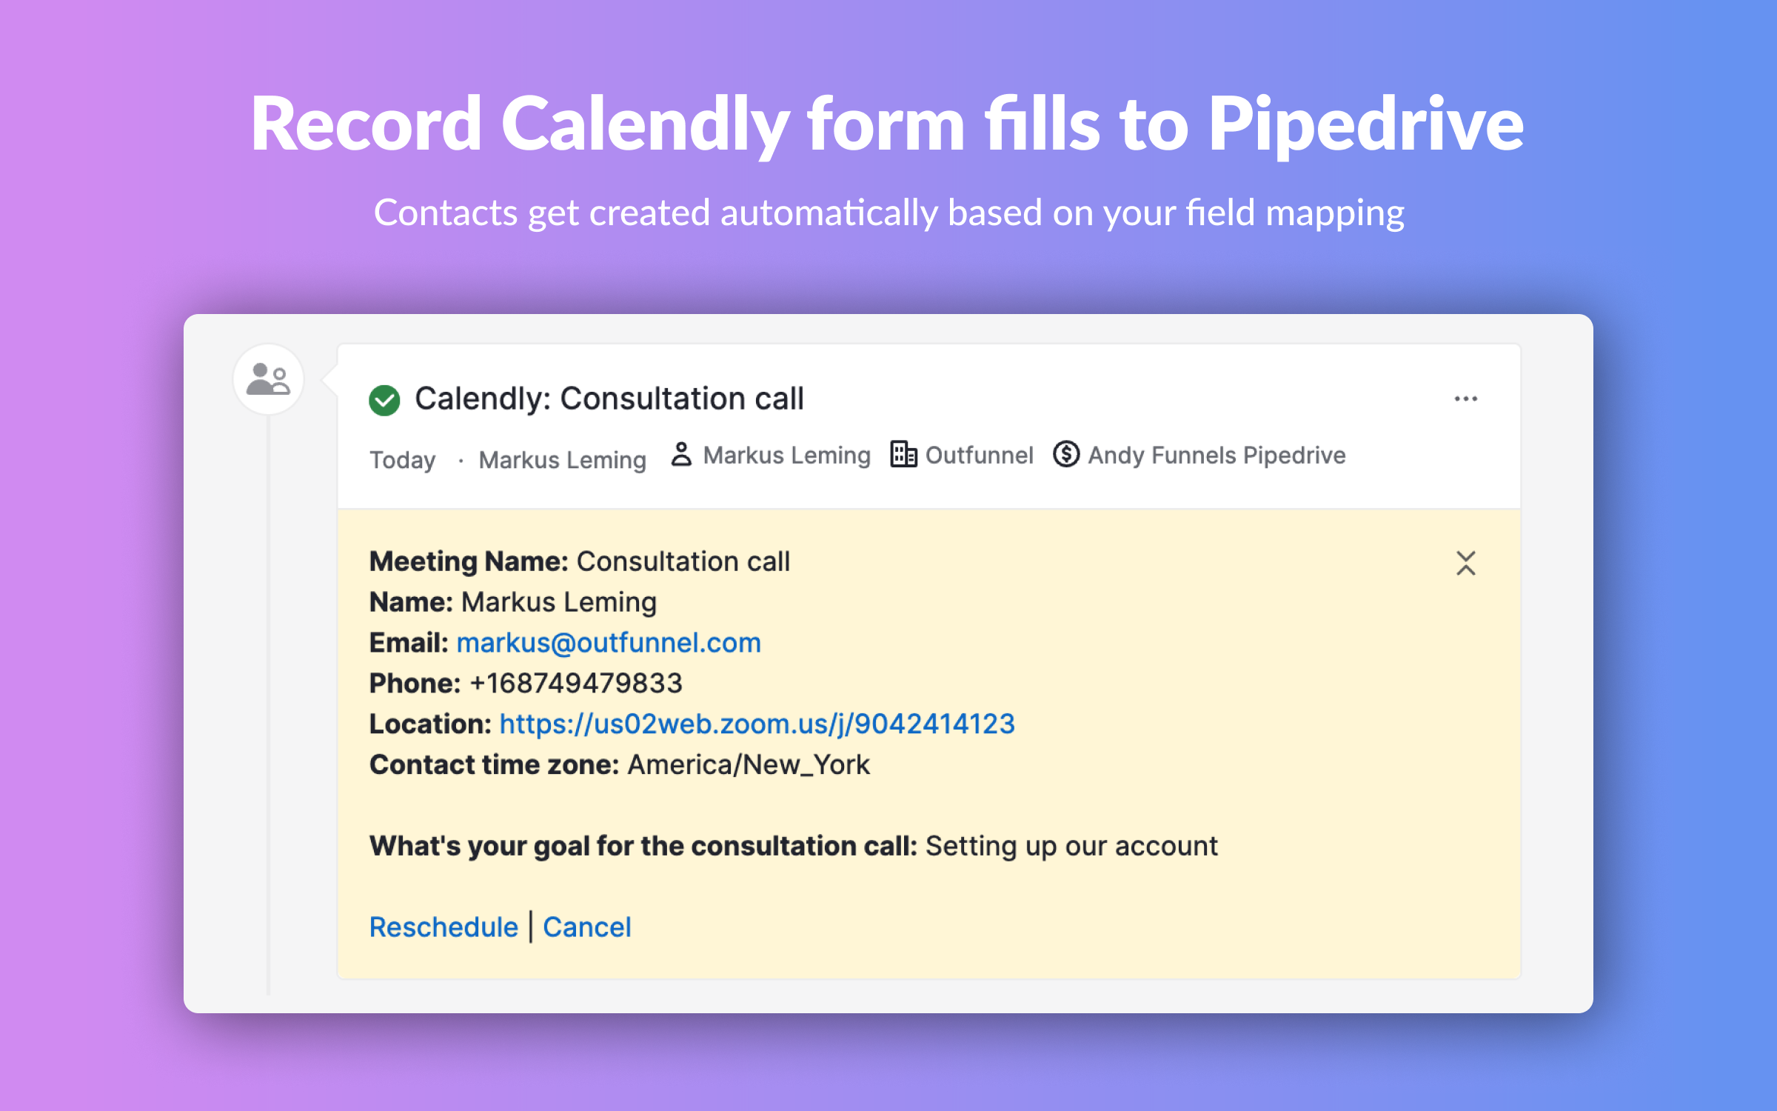Click the Calendly: Consultation call title
1777x1111 pixels.
(x=609, y=398)
